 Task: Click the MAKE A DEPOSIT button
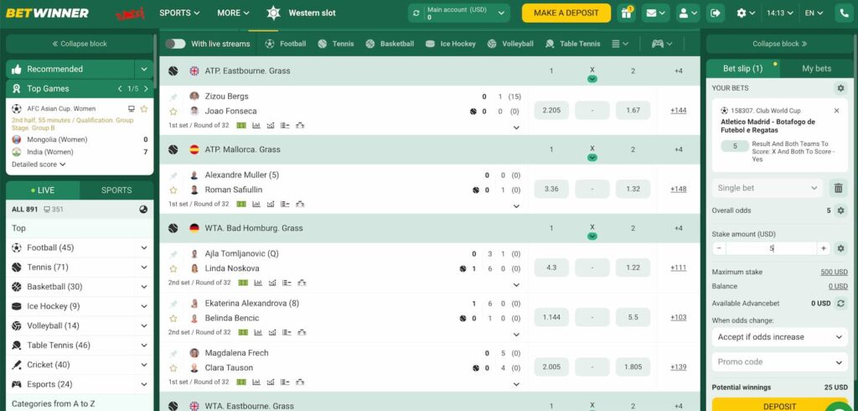click(566, 13)
